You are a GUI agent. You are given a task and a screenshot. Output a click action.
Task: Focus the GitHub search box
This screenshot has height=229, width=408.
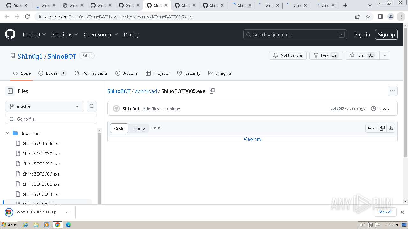pyautogui.click(x=295, y=34)
